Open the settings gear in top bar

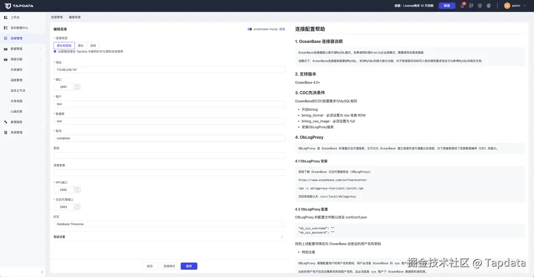[480, 5]
